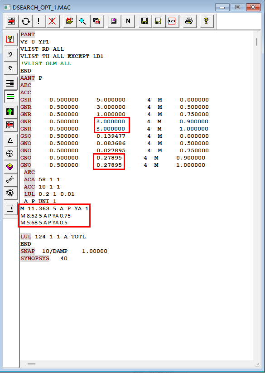Viewport: 265px width, 373px height.
Task: Click the green up arrow sidebar icon
Action: click(10, 111)
